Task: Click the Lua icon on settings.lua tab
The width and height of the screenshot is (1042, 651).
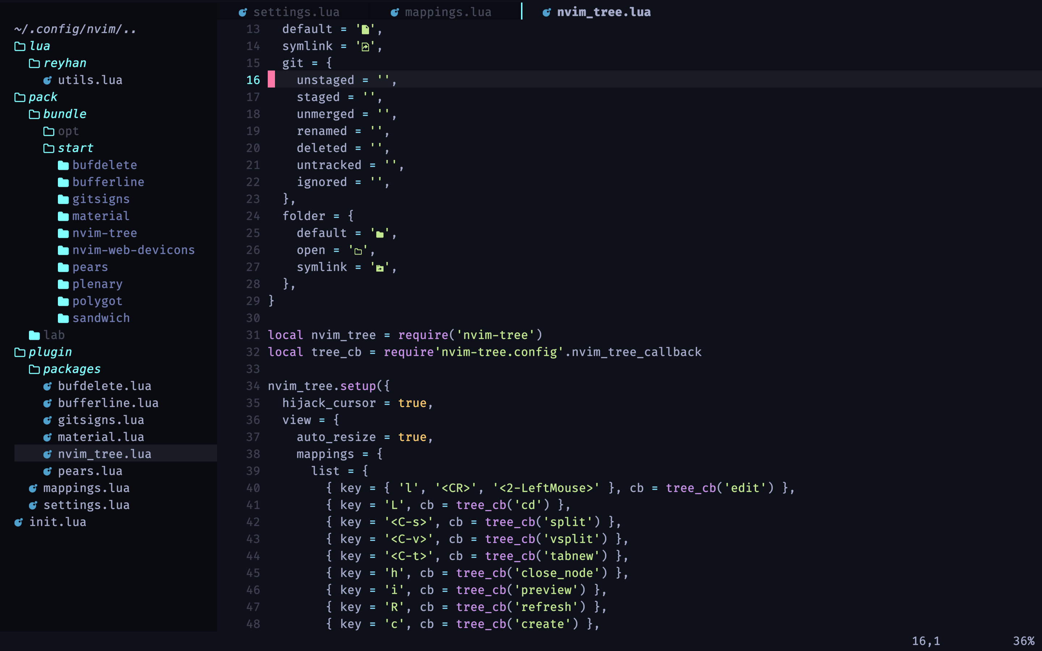Action: click(x=243, y=13)
